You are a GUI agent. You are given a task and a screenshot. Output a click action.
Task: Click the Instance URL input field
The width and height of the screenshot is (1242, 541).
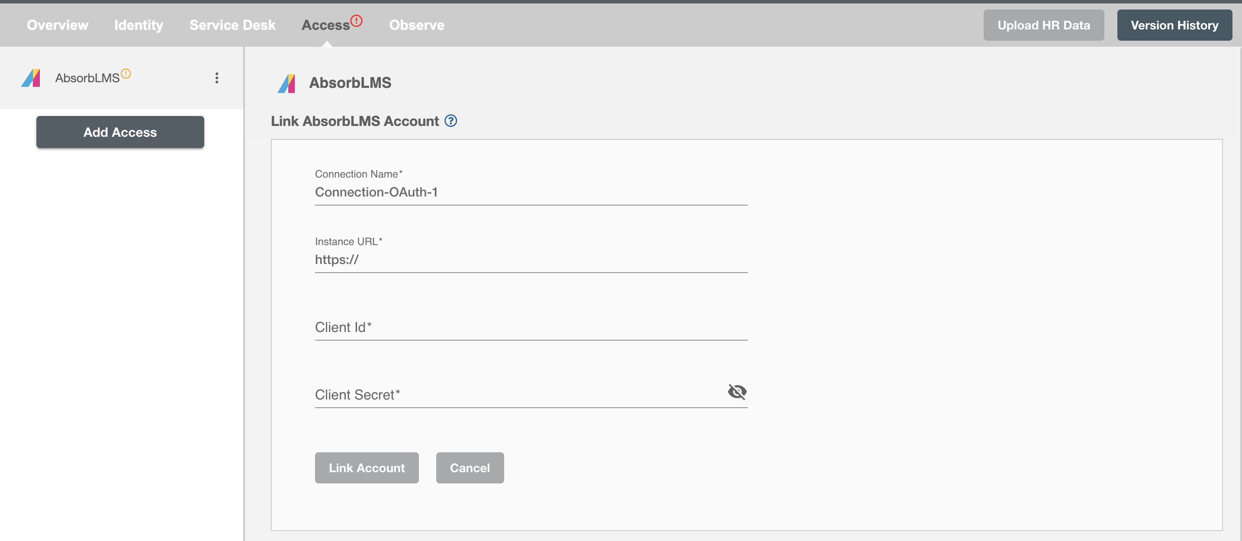(531, 259)
